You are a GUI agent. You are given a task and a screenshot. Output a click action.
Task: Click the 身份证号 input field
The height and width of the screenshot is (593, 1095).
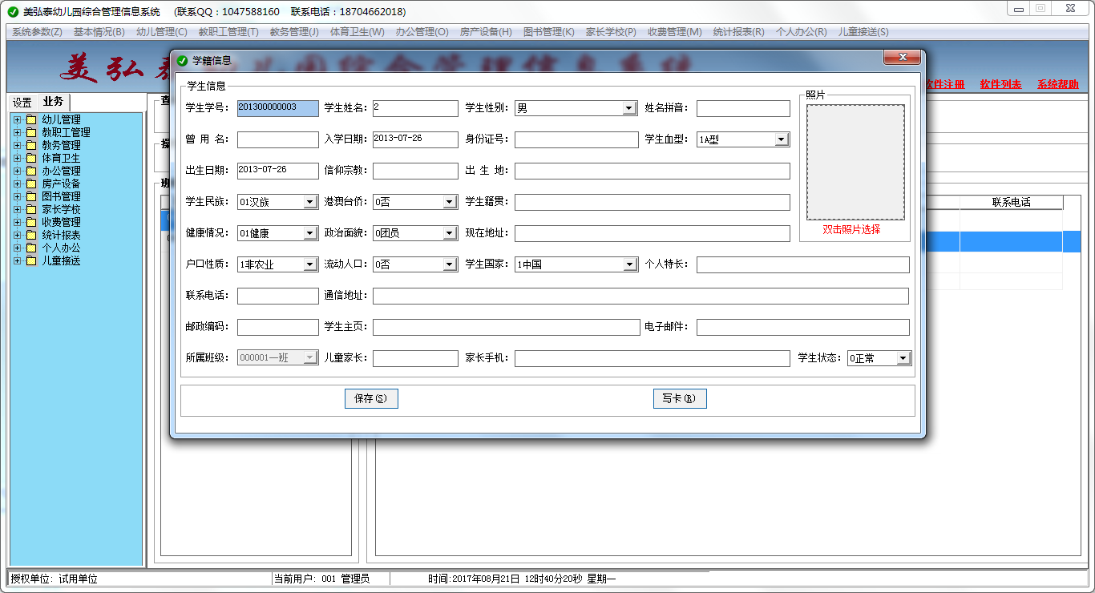click(x=576, y=139)
